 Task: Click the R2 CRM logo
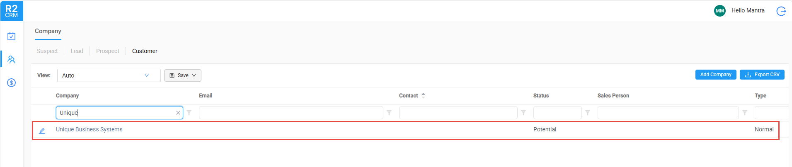[12, 11]
